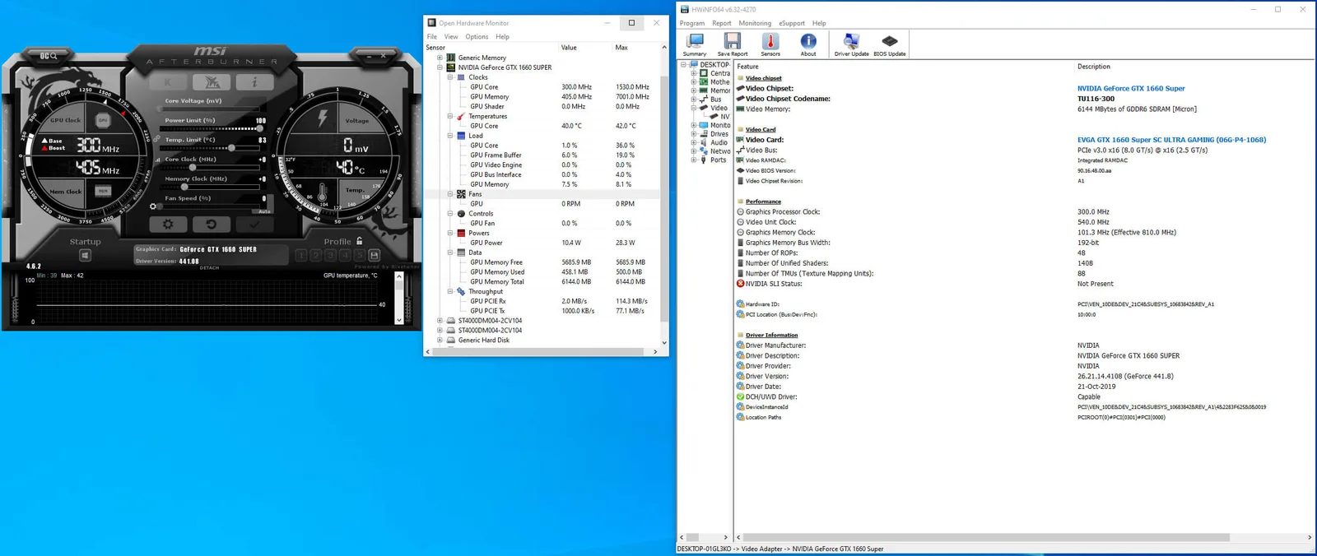Click the HWiNFO Sensors toolbar icon
This screenshot has height=556, width=1317.
coord(770,44)
